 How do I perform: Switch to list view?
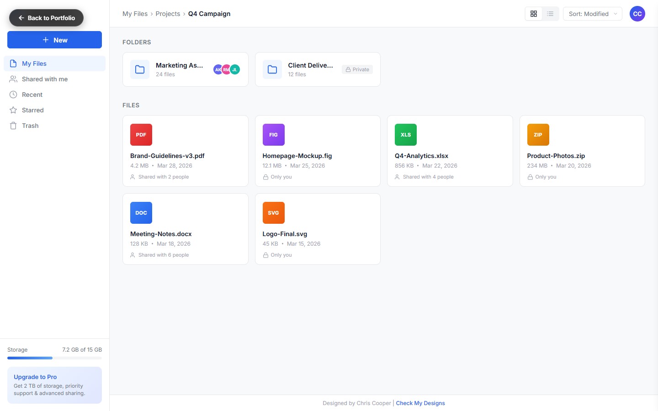tap(550, 14)
